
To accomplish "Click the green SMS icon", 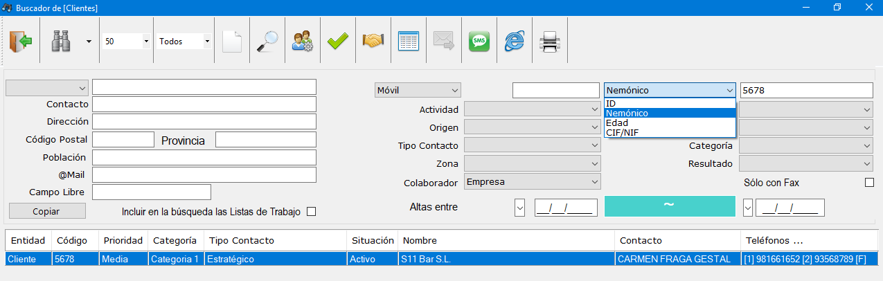I will (x=479, y=42).
